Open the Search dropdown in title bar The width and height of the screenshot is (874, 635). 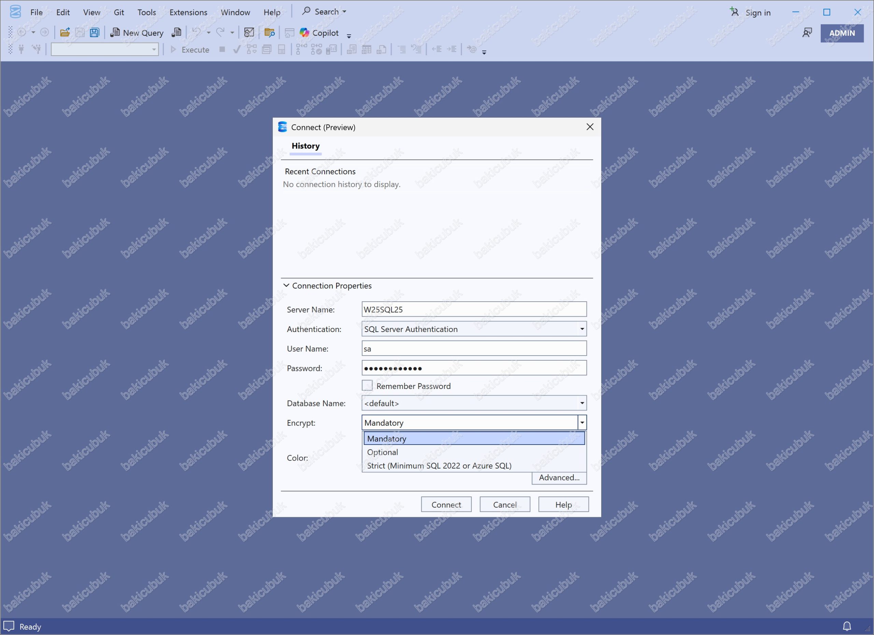click(324, 12)
